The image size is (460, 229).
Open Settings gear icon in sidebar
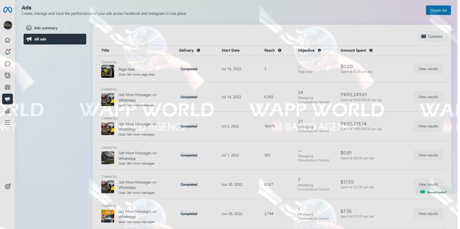[8, 187]
